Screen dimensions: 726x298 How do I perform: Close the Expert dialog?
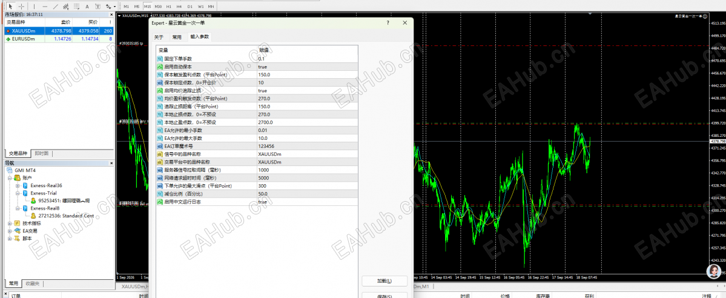(x=404, y=22)
